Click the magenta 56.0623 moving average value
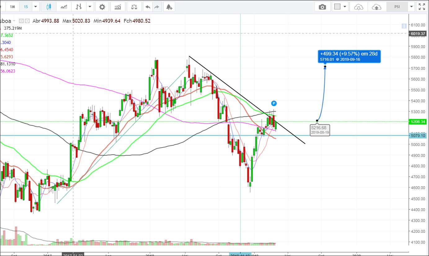The image size is (429, 256). (7, 71)
